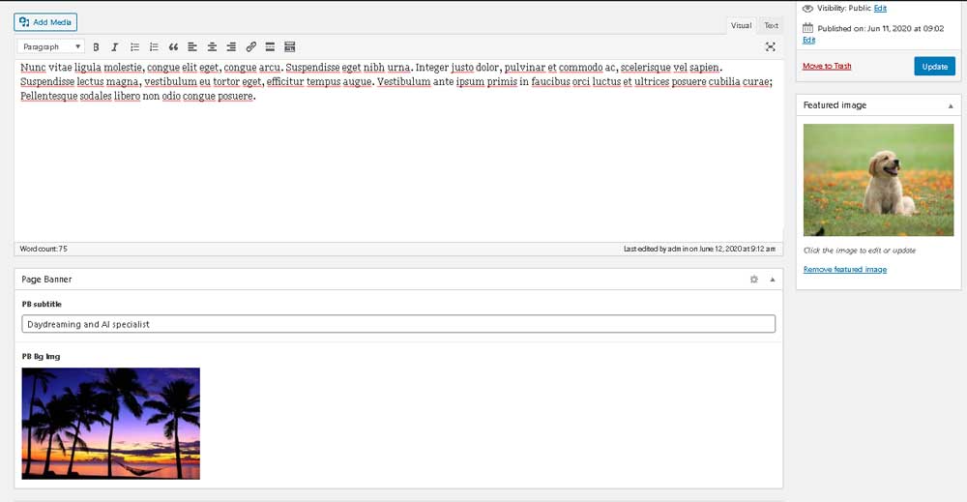Enable distraction-free writing mode
967x502 pixels.
[x=770, y=46]
